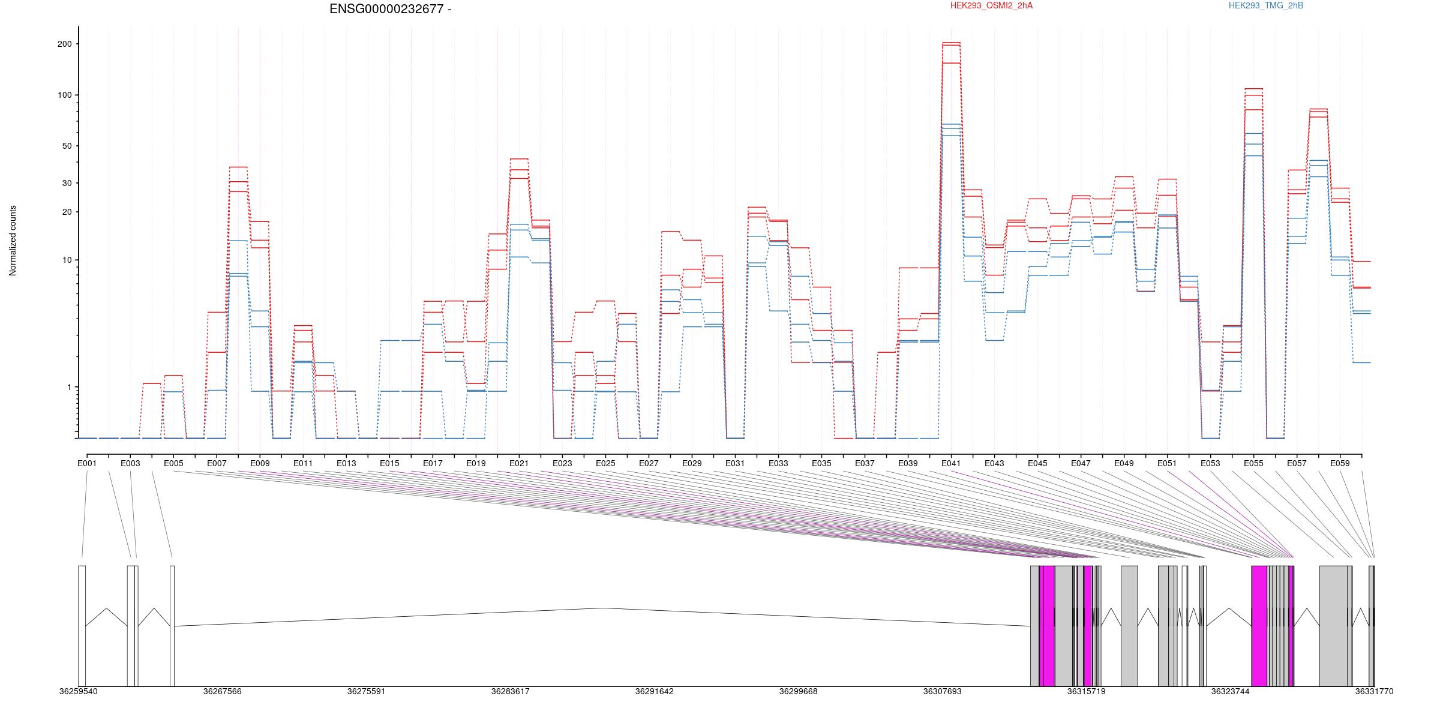The width and height of the screenshot is (1440, 720).
Task: Click y-axis tick label 1
Action: (x=70, y=387)
